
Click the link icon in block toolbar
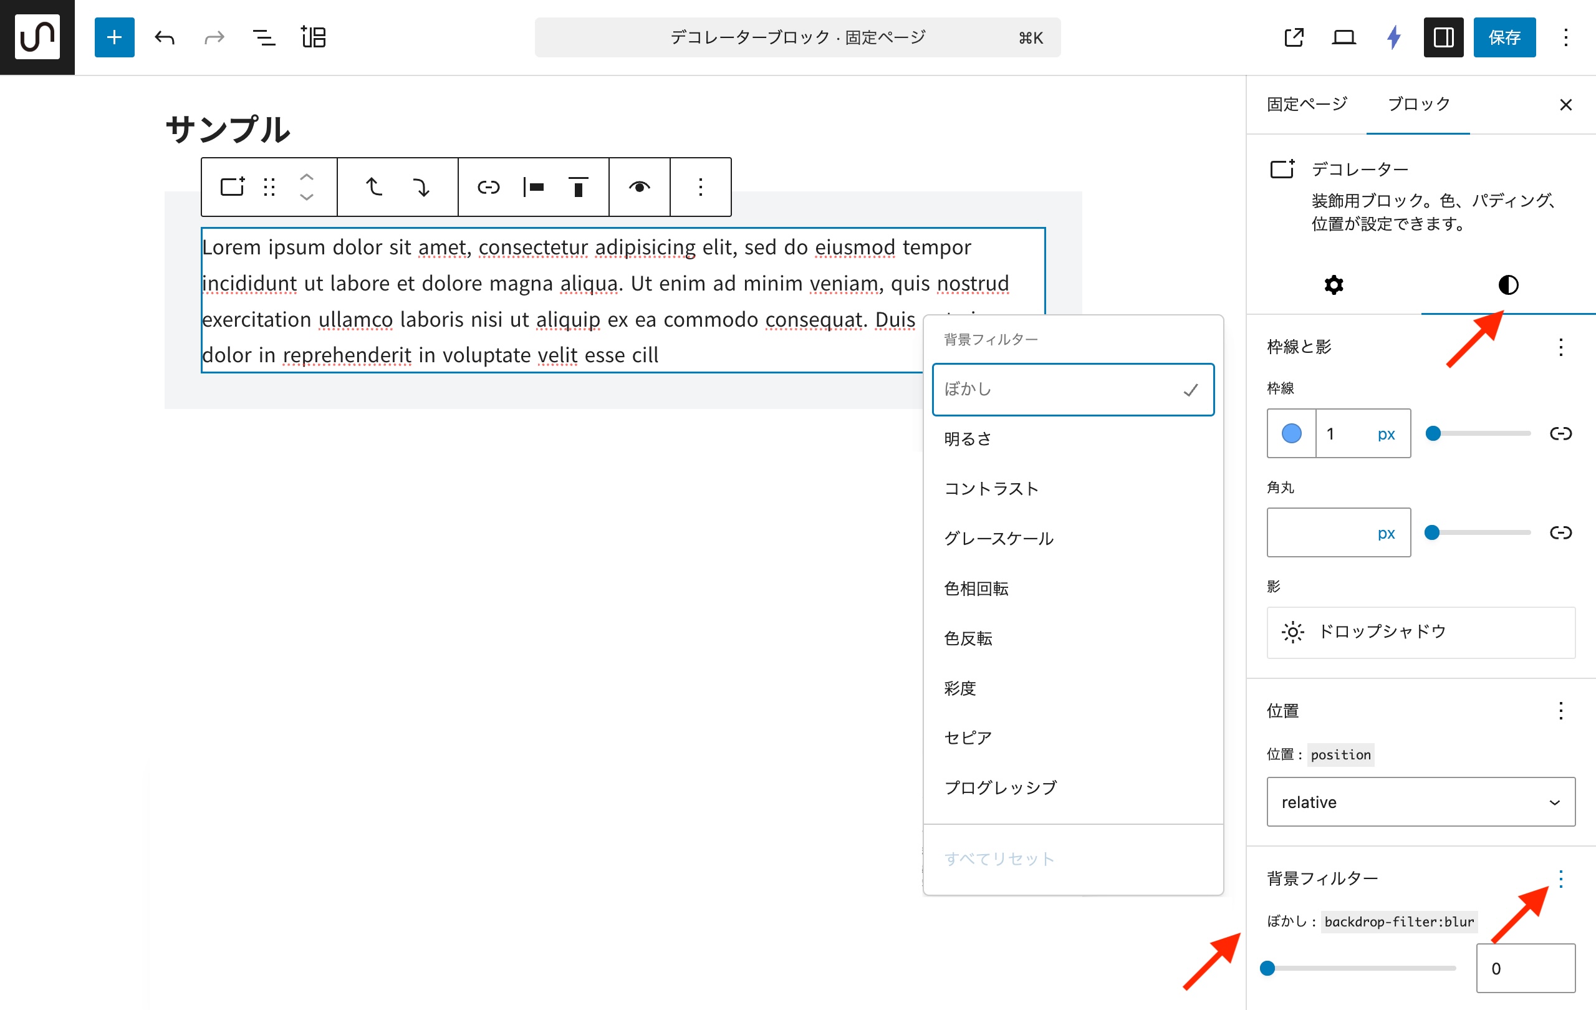click(x=489, y=187)
